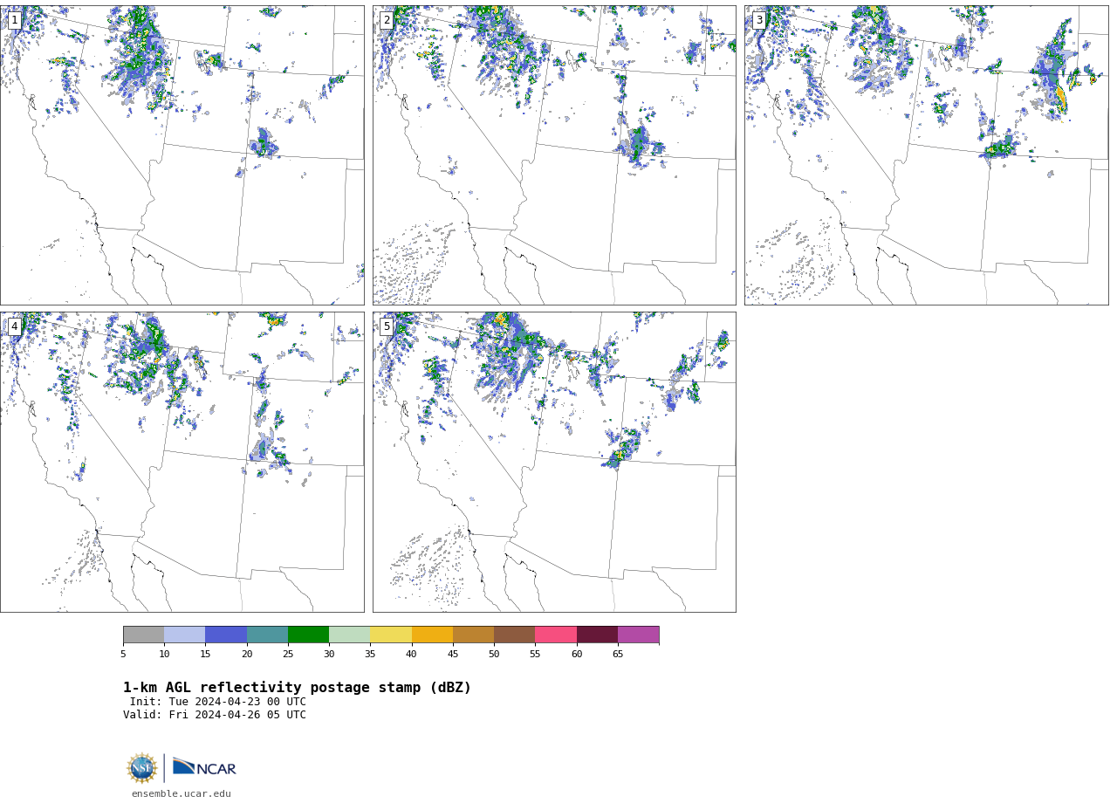Image resolution: width=1117 pixels, height=803 pixels.
Task: Click the Valid: Fri 2024-04-26 05 UTC text
Action: click(215, 715)
